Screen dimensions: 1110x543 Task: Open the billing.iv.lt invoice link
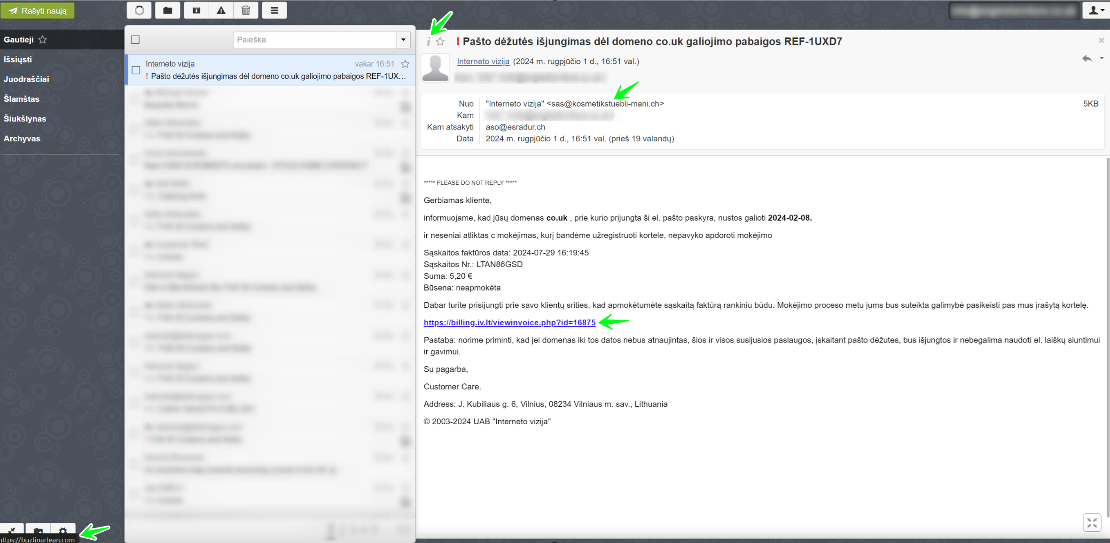(509, 322)
